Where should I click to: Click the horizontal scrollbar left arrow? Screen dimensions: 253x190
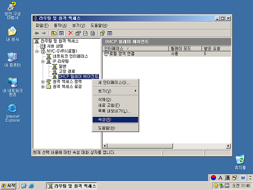105,146
